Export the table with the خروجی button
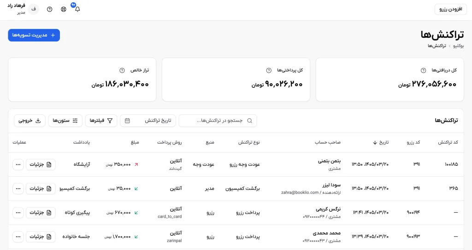Viewport: 472px width, 250px height. click(29, 121)
